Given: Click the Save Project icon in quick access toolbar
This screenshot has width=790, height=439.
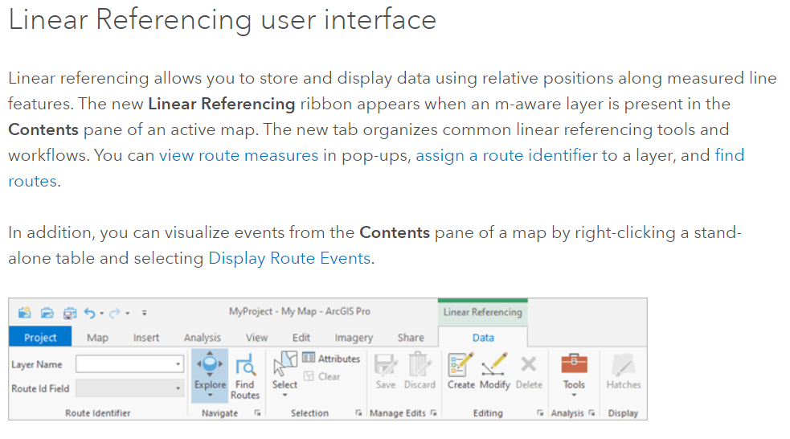Looking at the screenshot, I should tap(70, 313).
